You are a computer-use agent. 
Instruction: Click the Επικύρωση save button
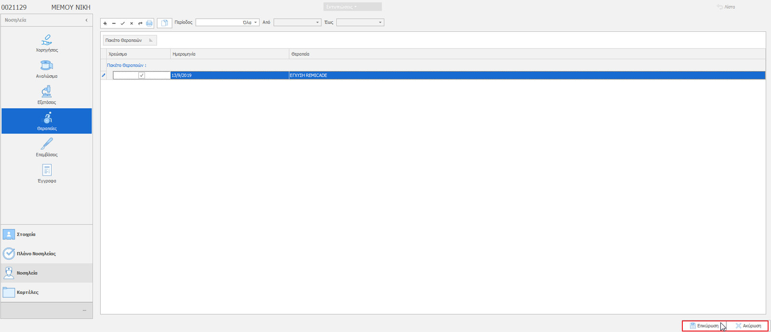[x=704, y=326]
